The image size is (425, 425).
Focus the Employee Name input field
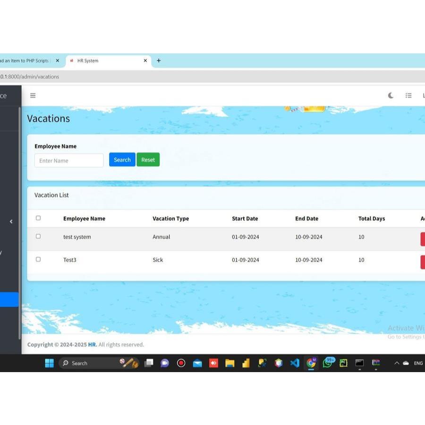(69, 161)
